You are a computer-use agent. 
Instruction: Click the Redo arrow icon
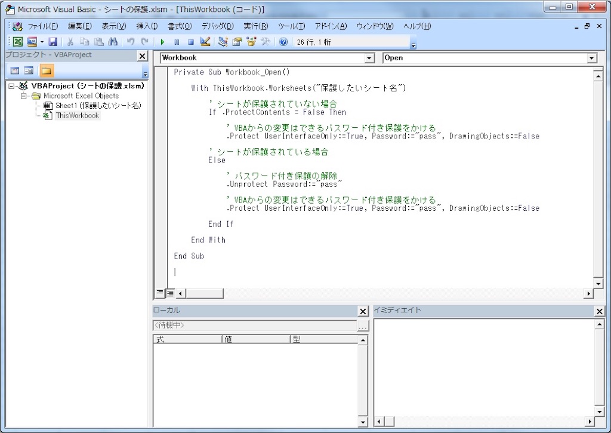144,42
